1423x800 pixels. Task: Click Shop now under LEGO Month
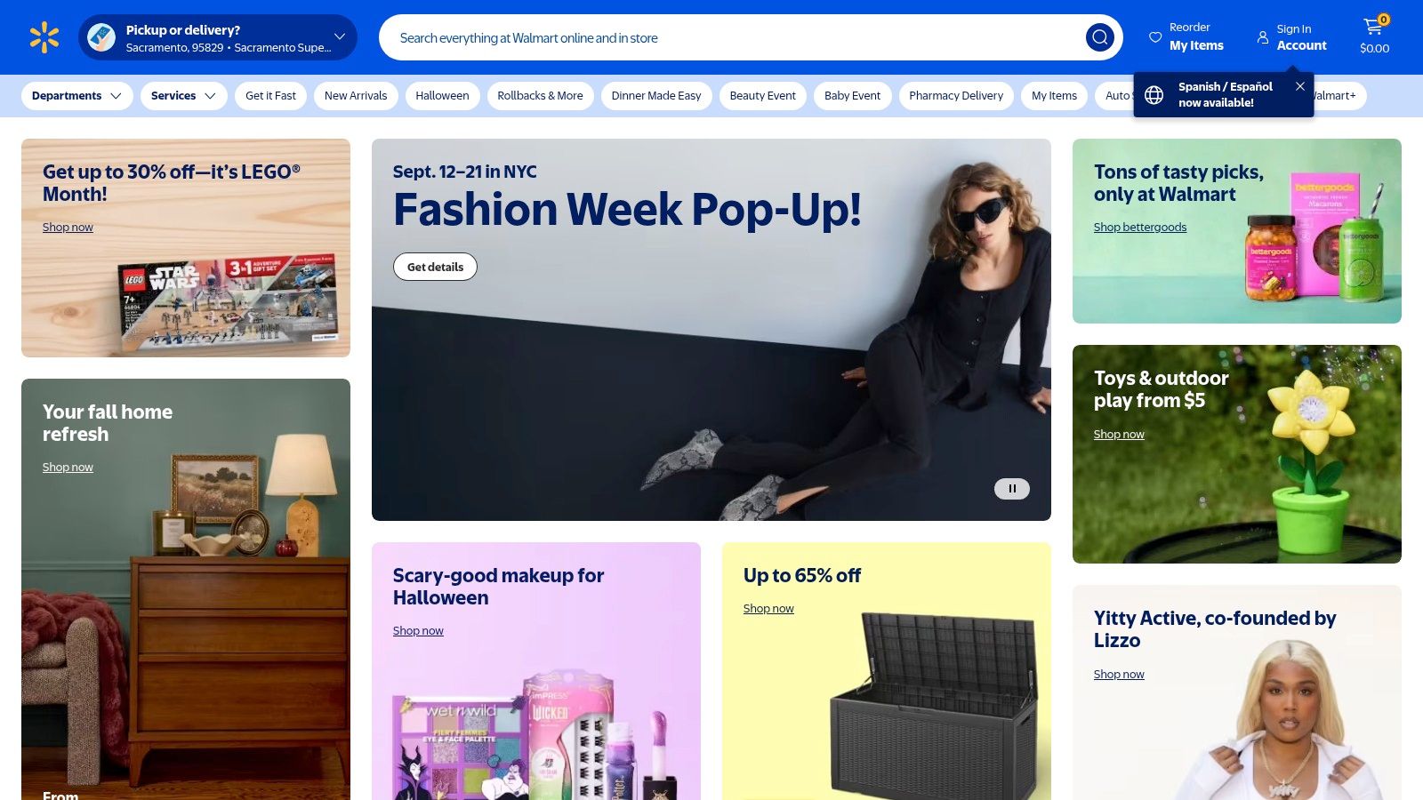click(x=68, y=228)
